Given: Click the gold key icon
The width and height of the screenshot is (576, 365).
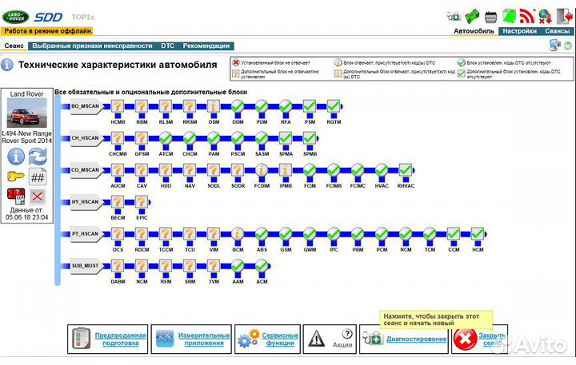Looking at the screenshot, I should (15, 177).
